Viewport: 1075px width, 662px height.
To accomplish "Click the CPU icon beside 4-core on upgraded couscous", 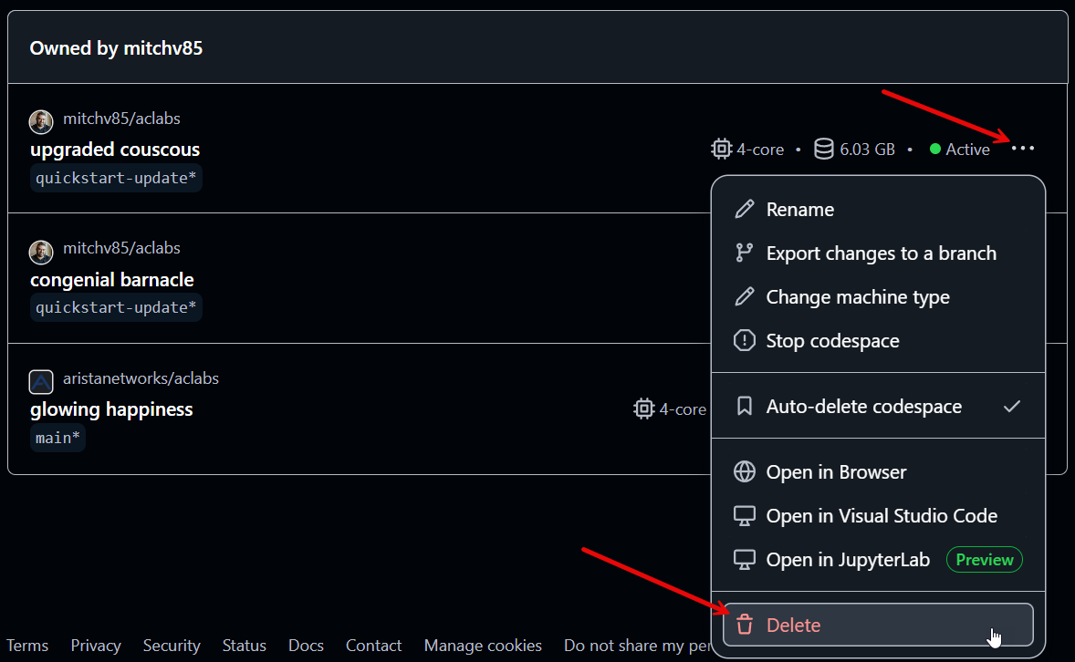I will pos(721,149).
